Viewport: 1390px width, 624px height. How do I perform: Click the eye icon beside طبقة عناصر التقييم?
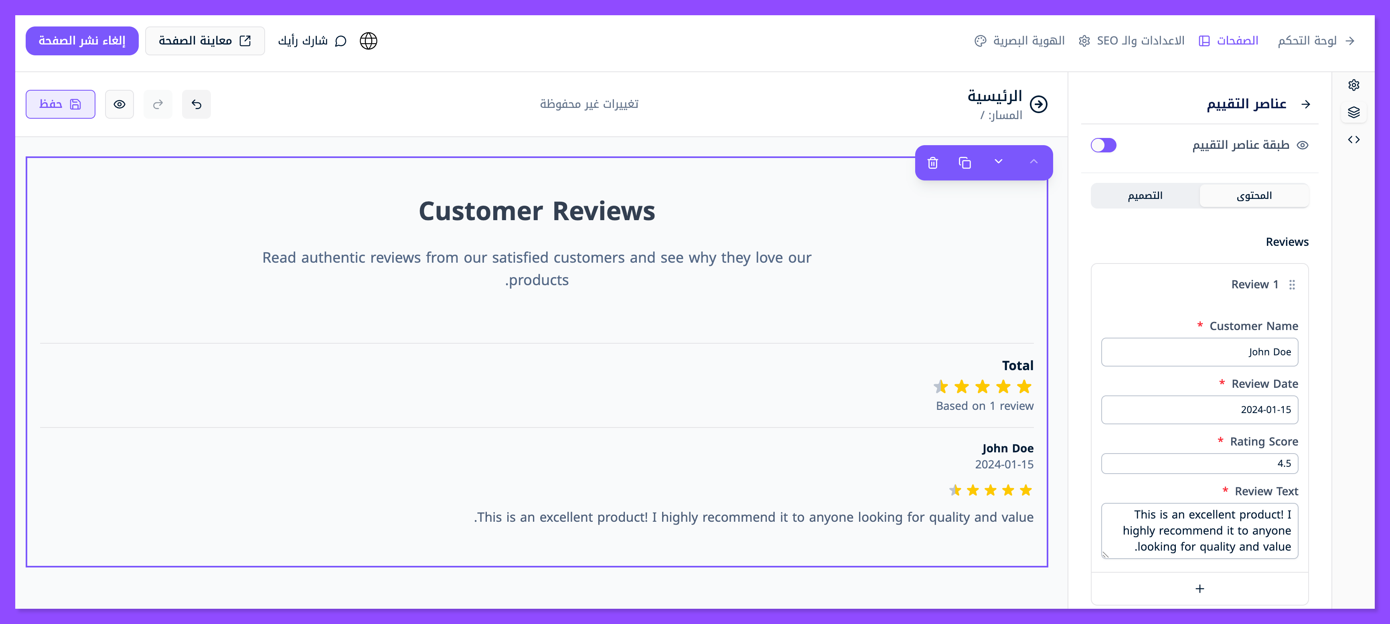[x=1303, y=145]
